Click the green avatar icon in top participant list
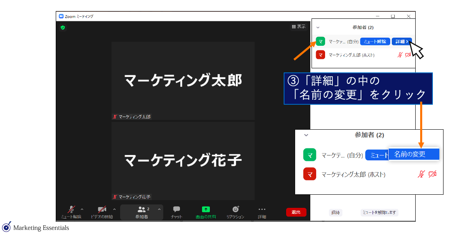This screenshot has width=455, height=234. (x=321, y=42)
